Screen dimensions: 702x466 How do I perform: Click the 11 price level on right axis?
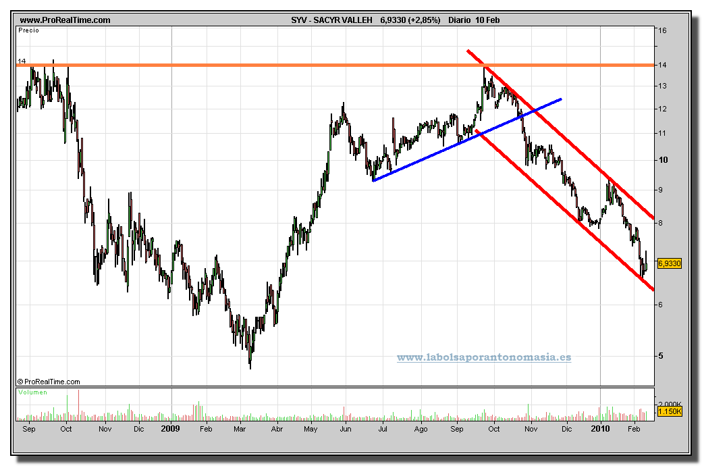(662, 133)
